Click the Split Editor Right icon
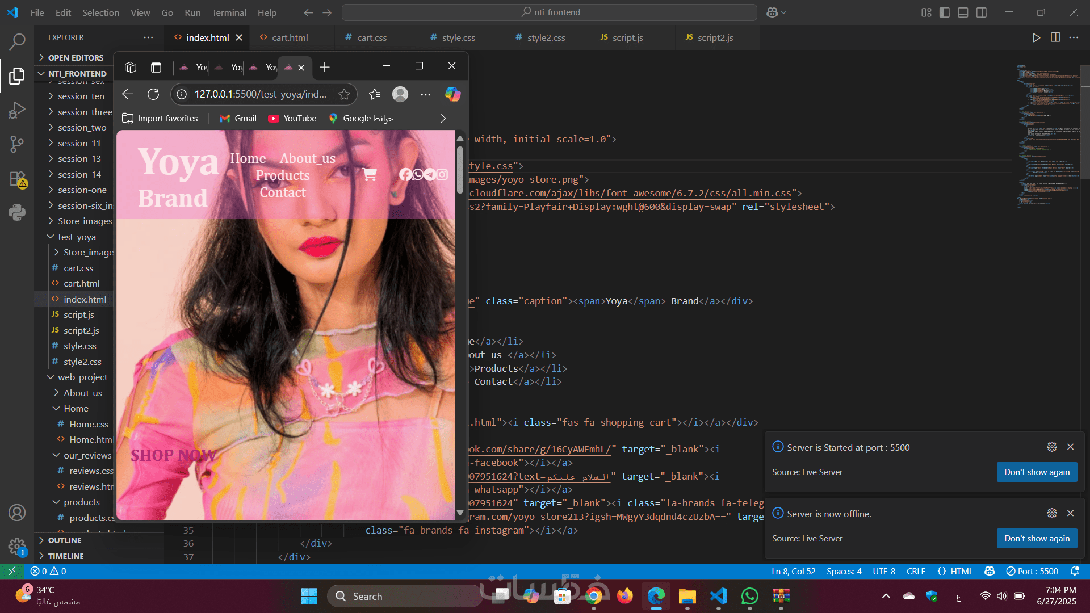 1055,37
